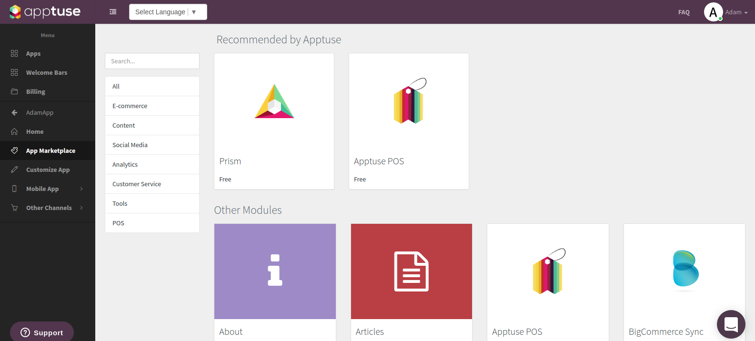This screenshot has width=755, height=341.
Task: Click the Mobile App phone icon
Action: (14, 189)
